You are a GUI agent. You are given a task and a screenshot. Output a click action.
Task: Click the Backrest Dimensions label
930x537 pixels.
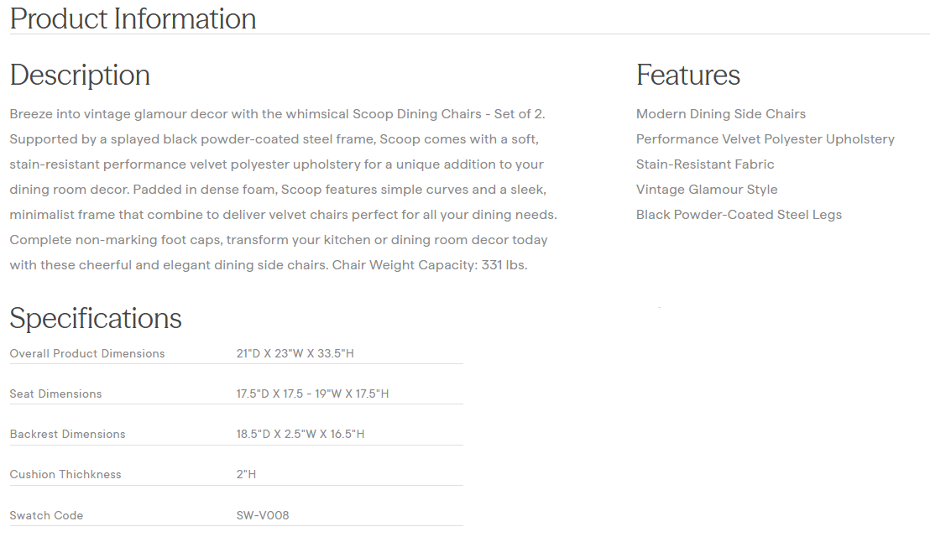pos(67,434)
